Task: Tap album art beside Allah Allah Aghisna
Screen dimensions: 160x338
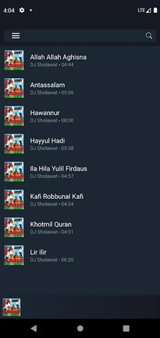Action: (14, 60)
